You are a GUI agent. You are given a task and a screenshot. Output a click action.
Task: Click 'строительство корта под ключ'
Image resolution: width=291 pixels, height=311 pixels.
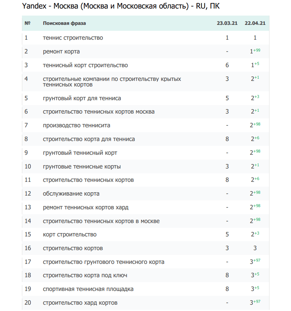pyautogui.click(x=85, y=275)
